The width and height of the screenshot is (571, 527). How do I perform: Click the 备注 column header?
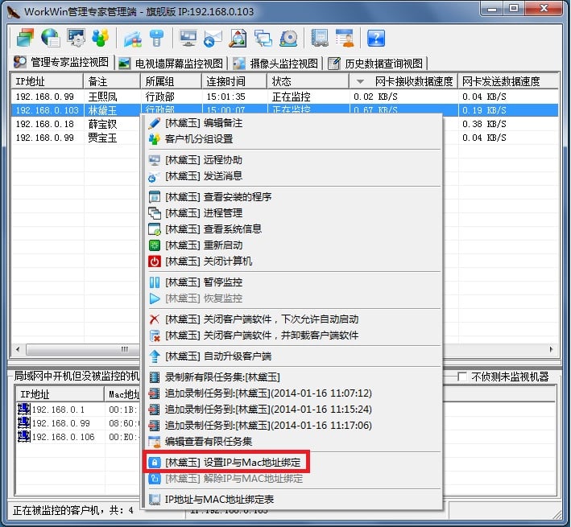pyautogui.click(x=112, y=81)
